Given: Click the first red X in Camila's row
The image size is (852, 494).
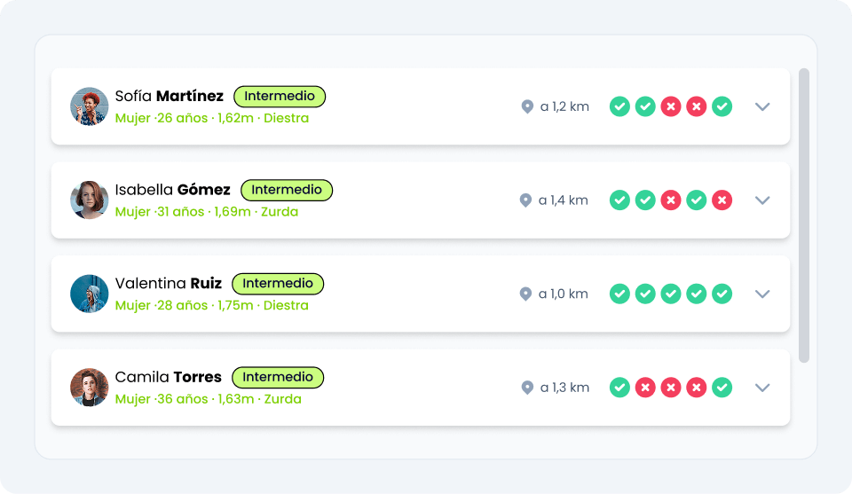Looking at the screenshot, I should (x=645, y=388).
